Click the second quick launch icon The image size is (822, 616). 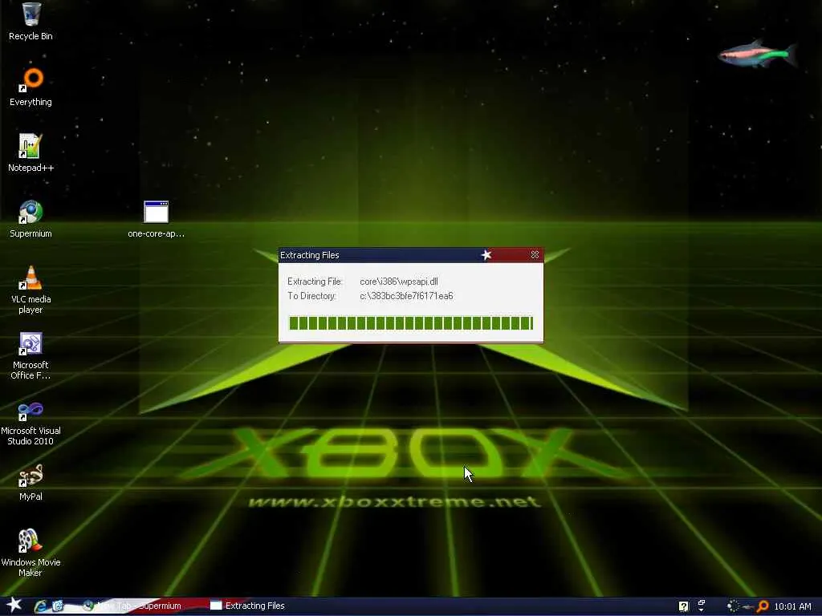pyautogui.click(x=58, y=606)
